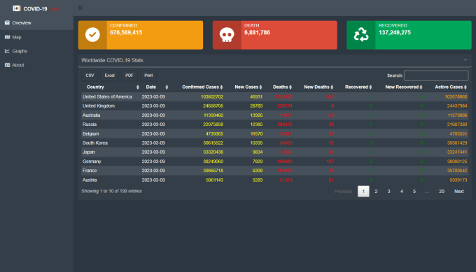
Task: Select Austria country cell
Action: pos(90,180)
